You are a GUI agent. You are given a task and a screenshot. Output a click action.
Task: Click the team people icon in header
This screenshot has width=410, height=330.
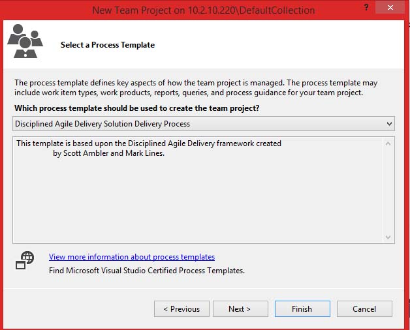pyautogui.click(x=25, y=41)
